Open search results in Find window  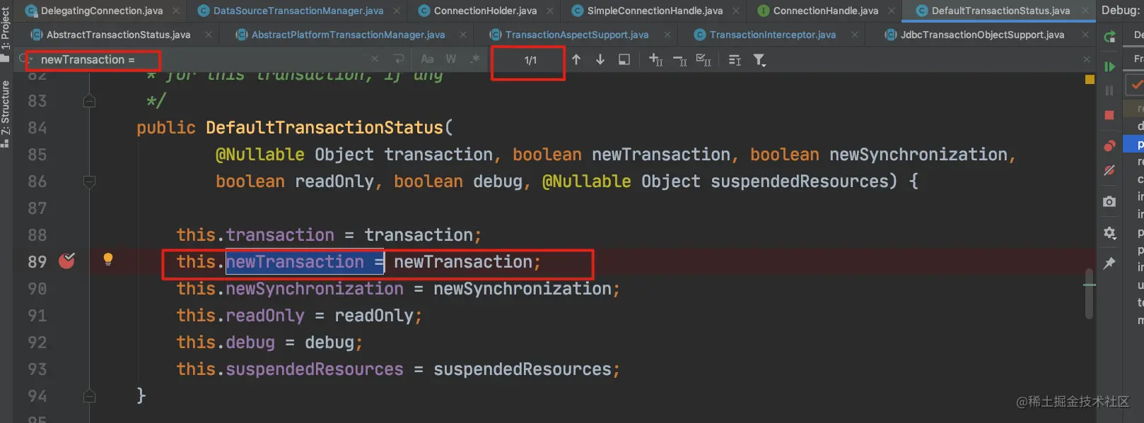624,60
